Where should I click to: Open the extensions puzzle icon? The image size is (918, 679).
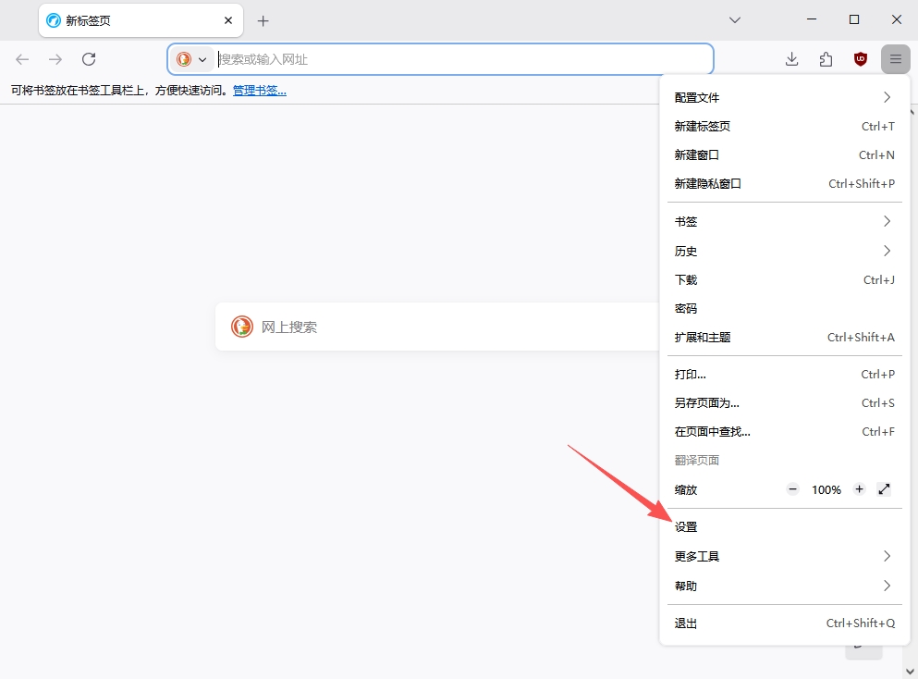pyautogui.click(x=826, y=59)
